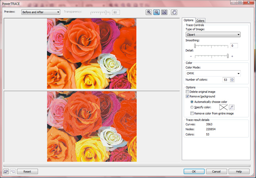The width and height of the screenshot is (256, 178).
Task: Switch to the Colors tab
Action: (200, 21)
